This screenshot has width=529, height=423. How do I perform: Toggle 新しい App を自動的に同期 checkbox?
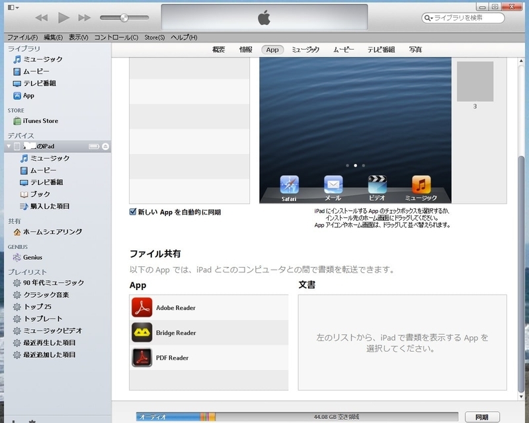[x=133, y=212]
